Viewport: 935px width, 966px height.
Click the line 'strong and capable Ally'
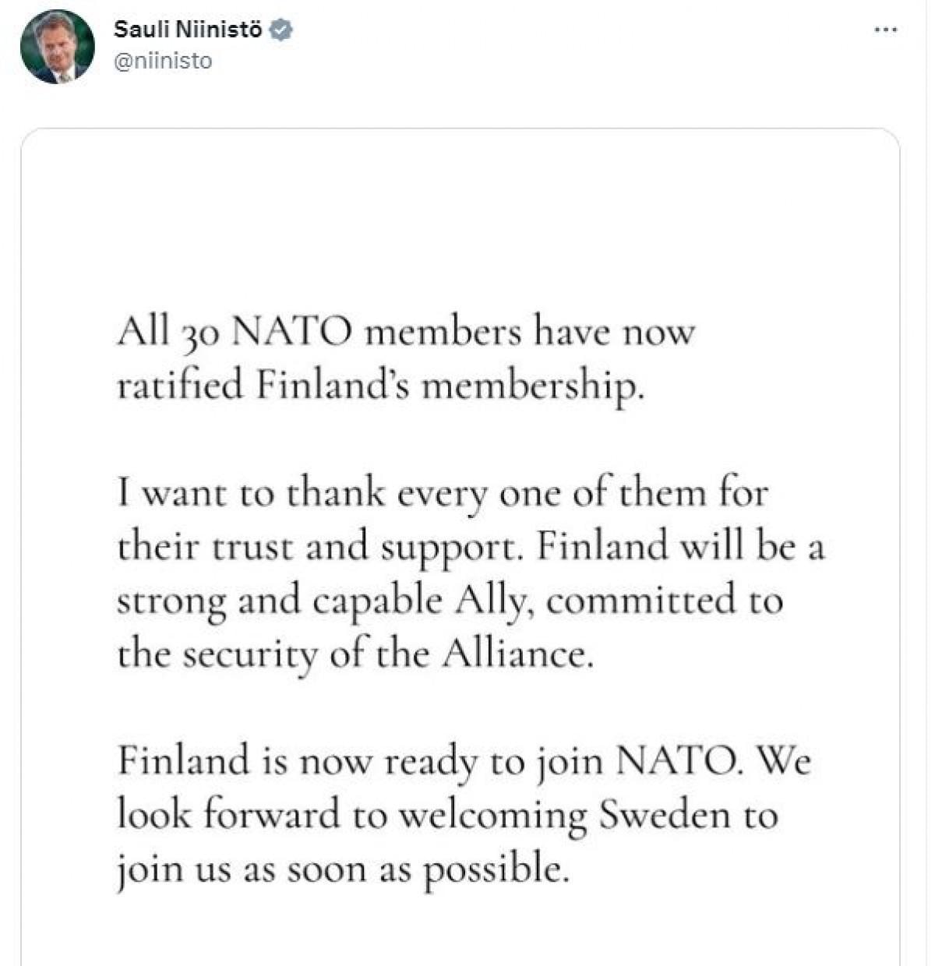[450, 601]
